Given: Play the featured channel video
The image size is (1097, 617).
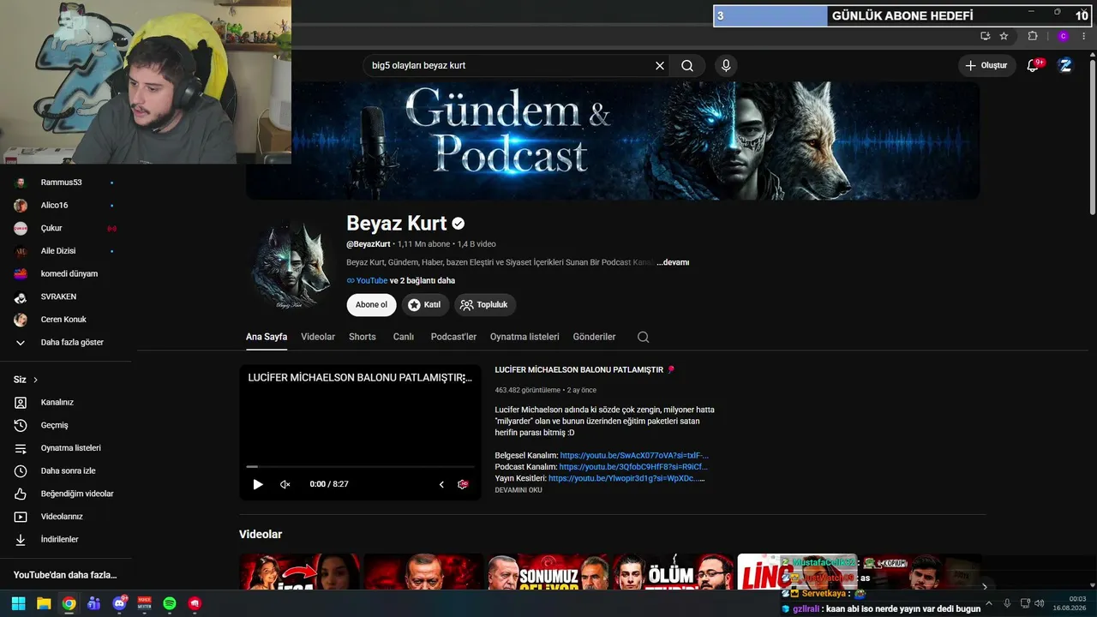Looking at the screenshot, I should coord(258,484).
